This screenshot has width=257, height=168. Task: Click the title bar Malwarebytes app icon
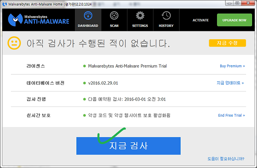click(x=5, y=4)
